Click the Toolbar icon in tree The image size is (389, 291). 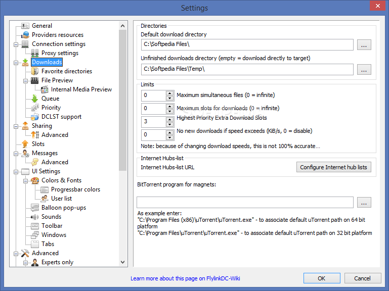click(35, 226)
